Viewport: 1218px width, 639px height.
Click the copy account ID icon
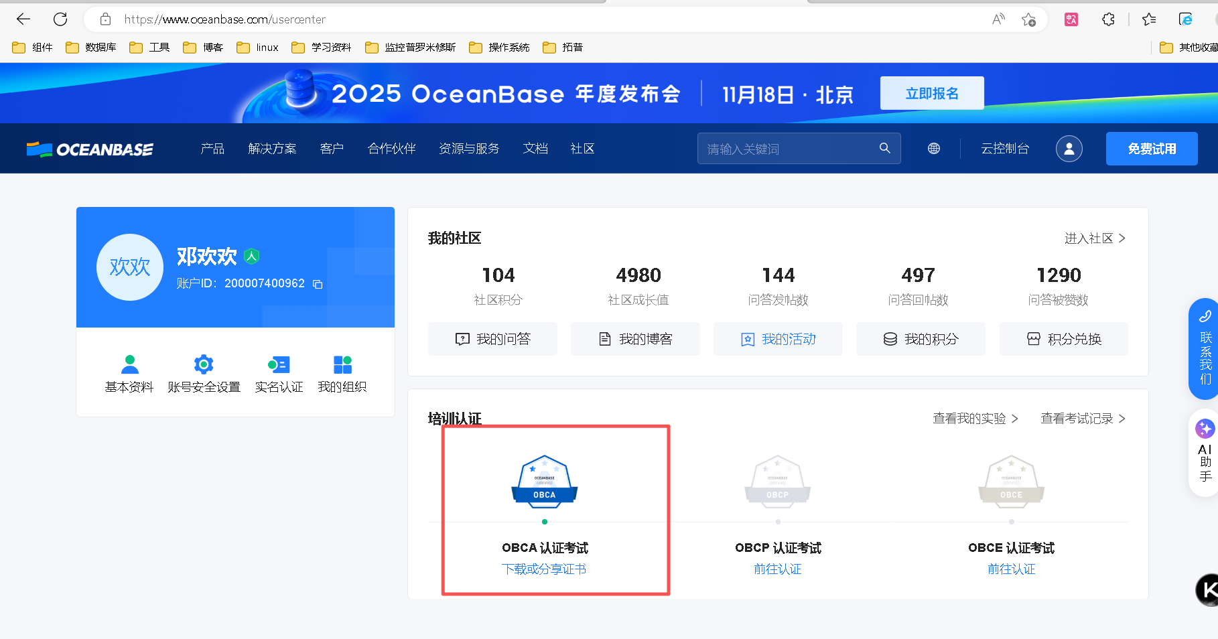point(318,285)
